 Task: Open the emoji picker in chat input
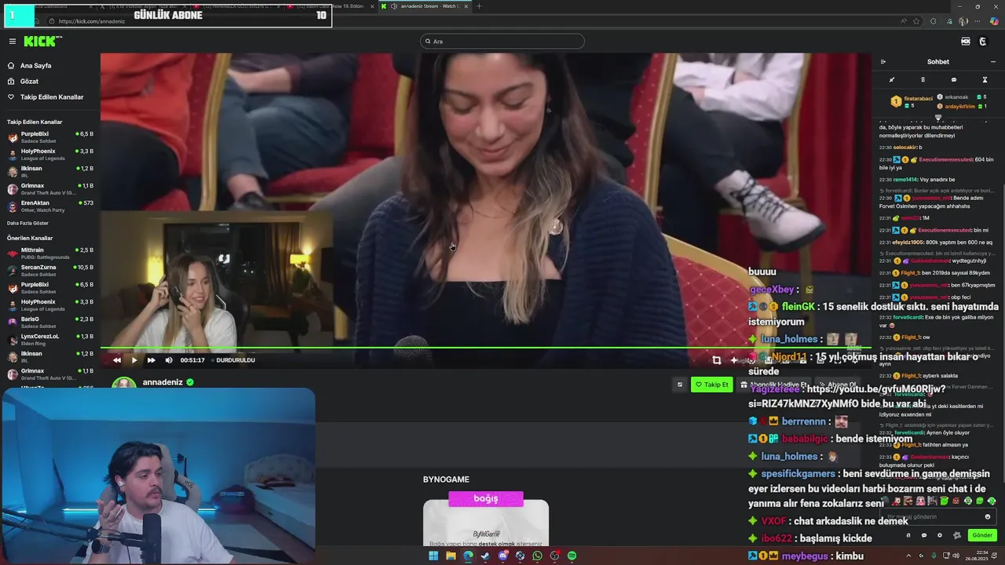[x=988, y=517]
